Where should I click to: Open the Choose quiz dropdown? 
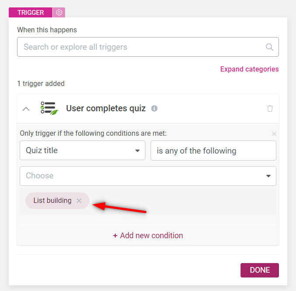pyautogui.click(x=148, y=176)
